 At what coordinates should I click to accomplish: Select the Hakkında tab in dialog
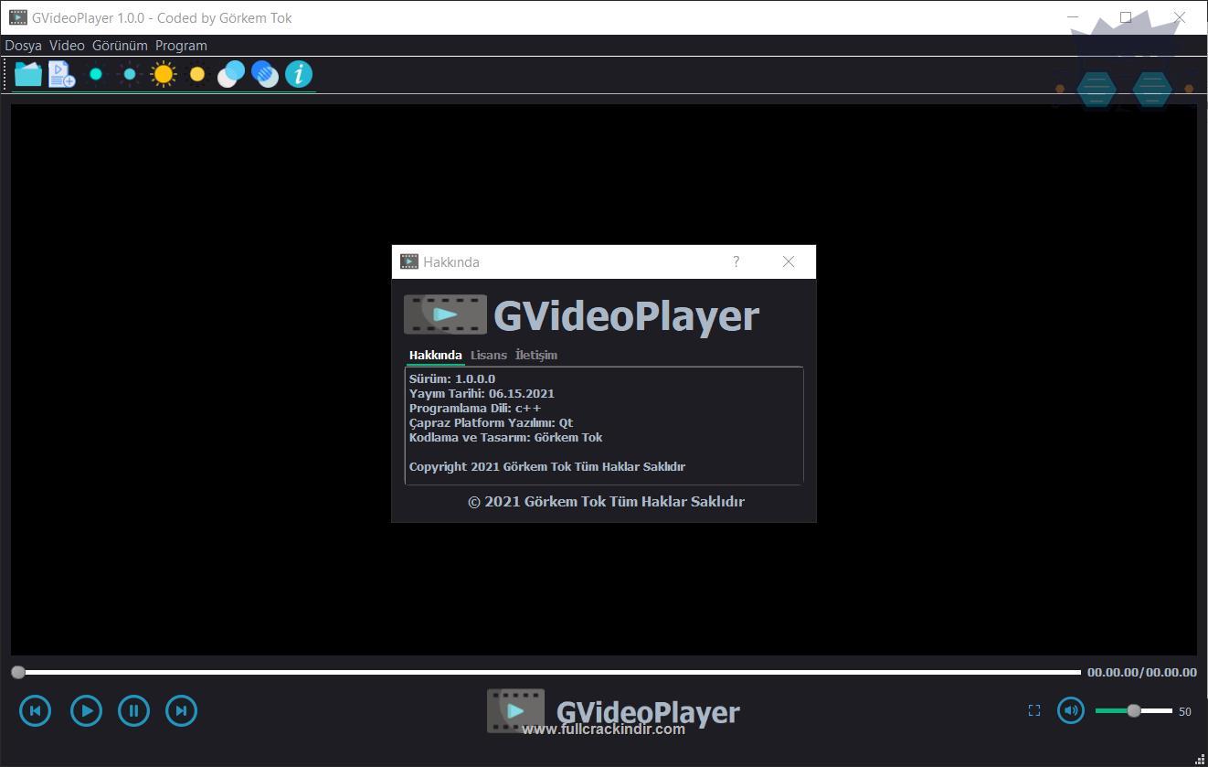point(435,355)
